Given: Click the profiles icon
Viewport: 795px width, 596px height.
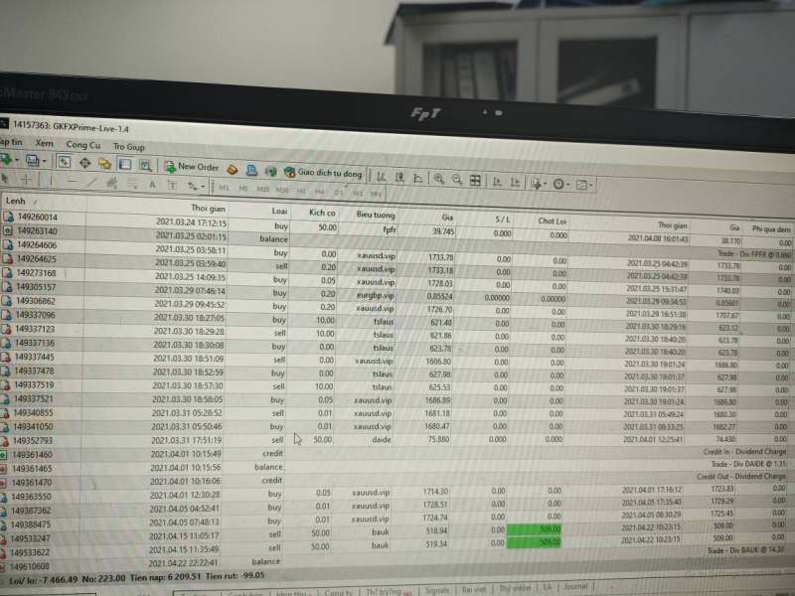Looking at the screenshot, I should [33, 161].
